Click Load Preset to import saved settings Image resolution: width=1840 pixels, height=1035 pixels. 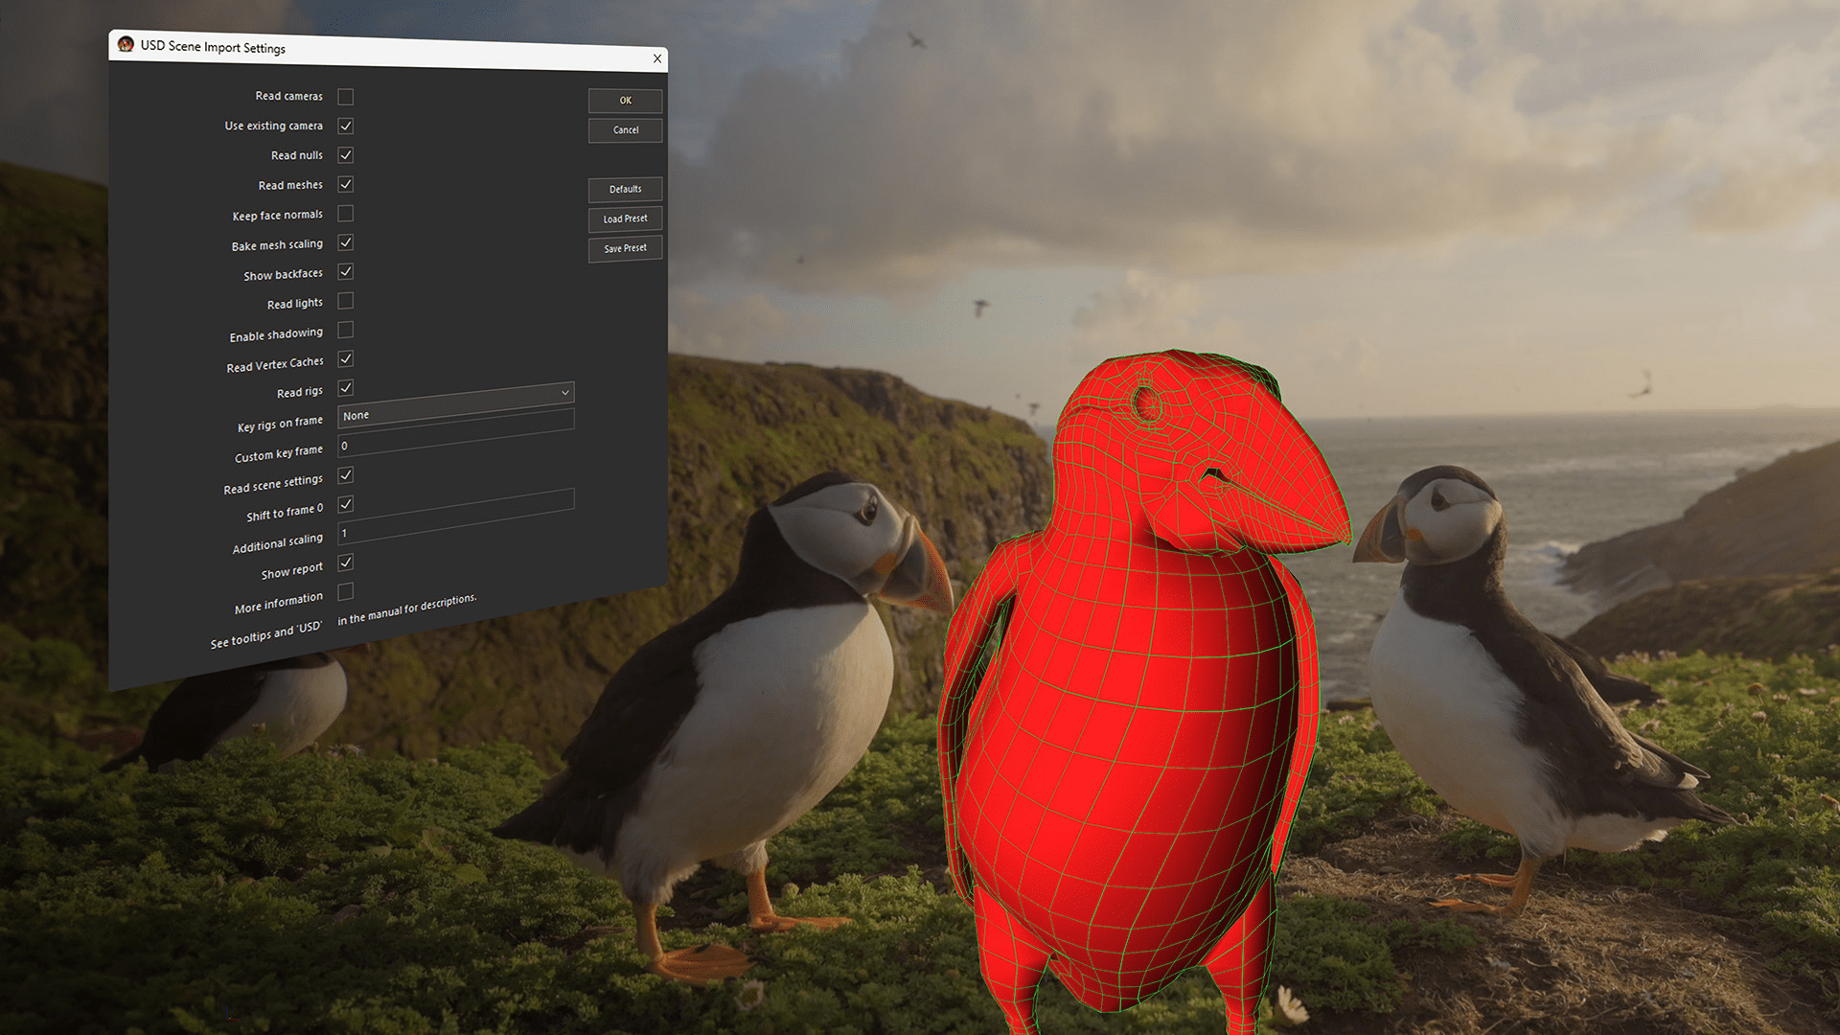click(625, 218)
